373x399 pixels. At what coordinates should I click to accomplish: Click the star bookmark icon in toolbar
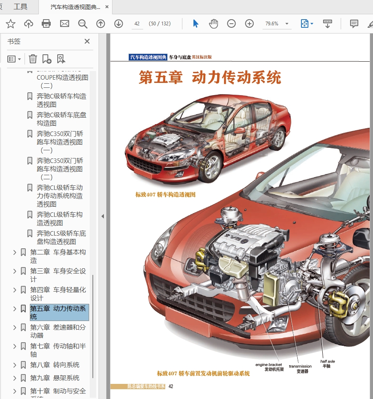click(11, 24)
